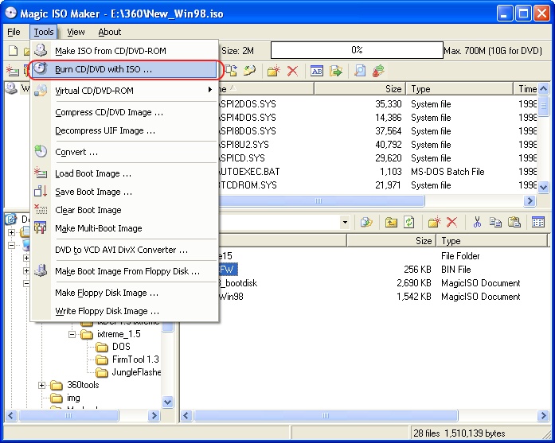The image size is (555, 443).
Task: Click the paste clipboard icon
Action: pos(514,223)
